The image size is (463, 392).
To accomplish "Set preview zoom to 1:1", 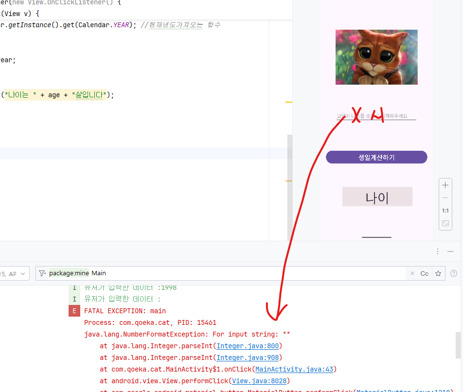I will tap(445, 211).
